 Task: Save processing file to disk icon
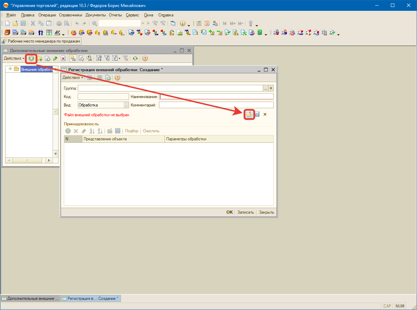257,114
